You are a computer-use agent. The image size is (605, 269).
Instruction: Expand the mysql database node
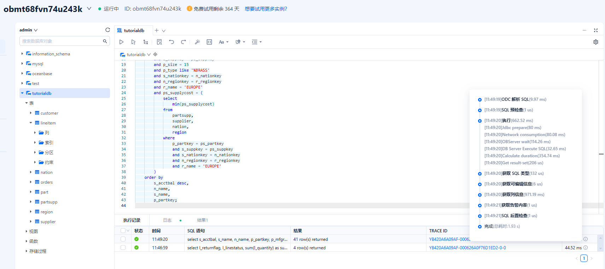pos(22,64)
